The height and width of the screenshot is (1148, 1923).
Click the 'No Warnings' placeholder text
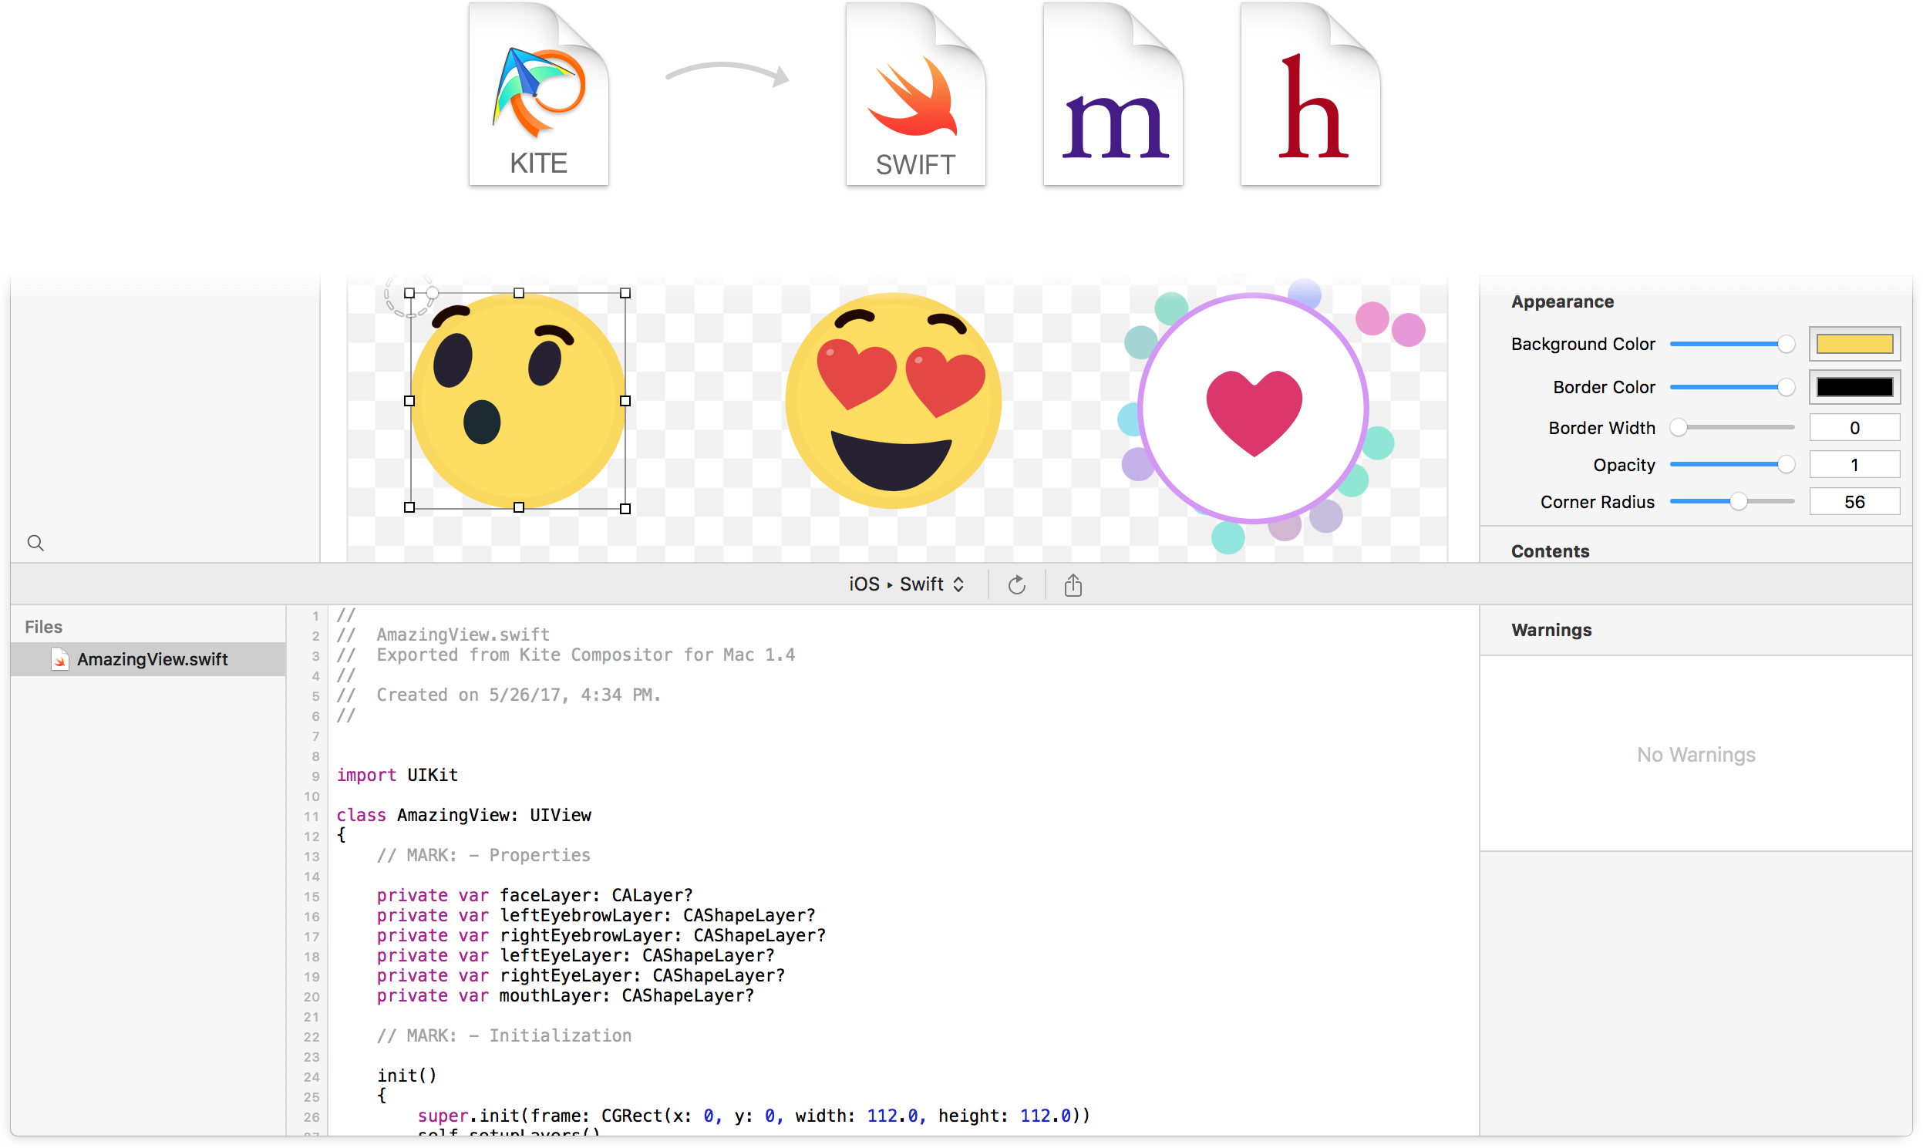1696,755
